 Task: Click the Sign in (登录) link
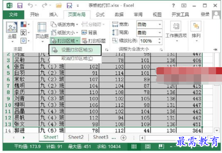[205, 14]
